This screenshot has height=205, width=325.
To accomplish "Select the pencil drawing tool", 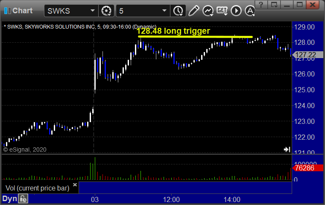I will point(193,11).
